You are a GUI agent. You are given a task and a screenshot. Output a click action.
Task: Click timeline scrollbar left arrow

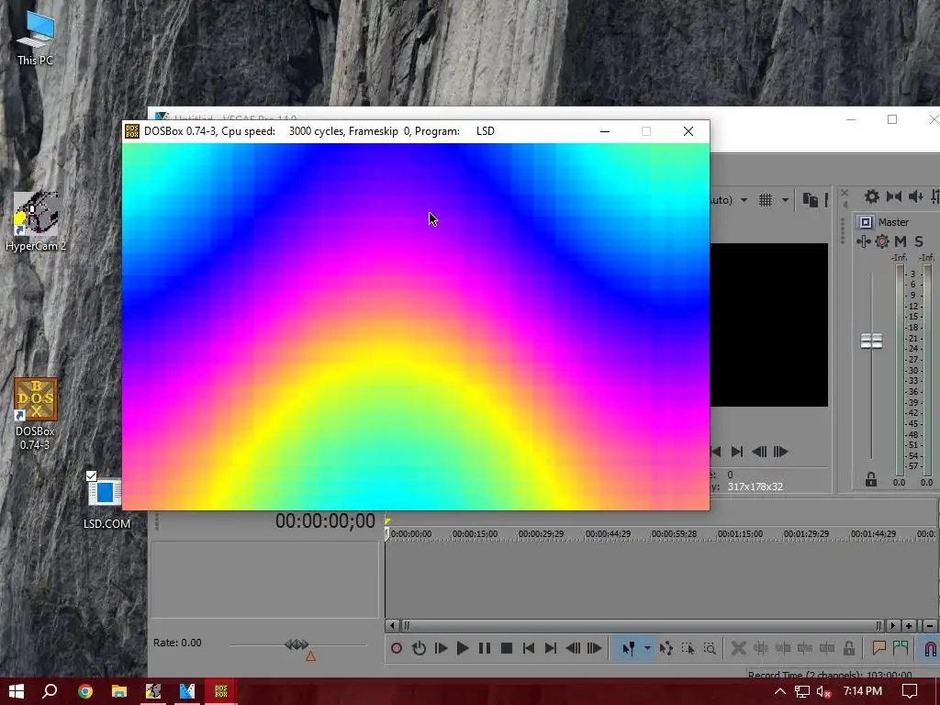click(x=392, y=626)
